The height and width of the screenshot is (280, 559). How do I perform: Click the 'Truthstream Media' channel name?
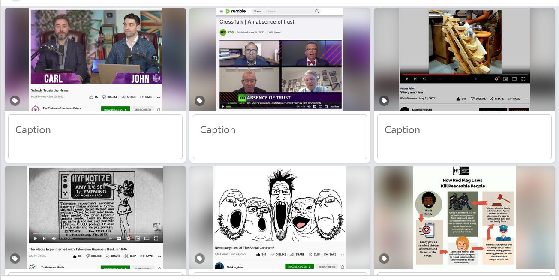[x=53, y=267]
